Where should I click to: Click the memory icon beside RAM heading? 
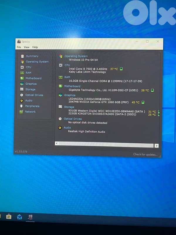(60, 77)
